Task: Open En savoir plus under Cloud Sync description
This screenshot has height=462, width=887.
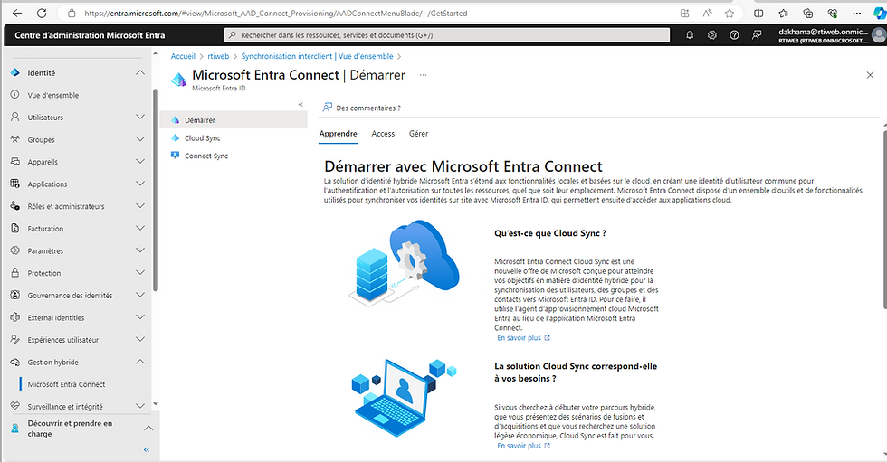Action: coord(523,338)
